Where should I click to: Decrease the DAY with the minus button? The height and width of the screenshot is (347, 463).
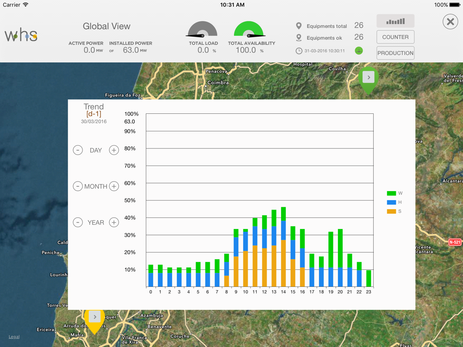[78, 150]
